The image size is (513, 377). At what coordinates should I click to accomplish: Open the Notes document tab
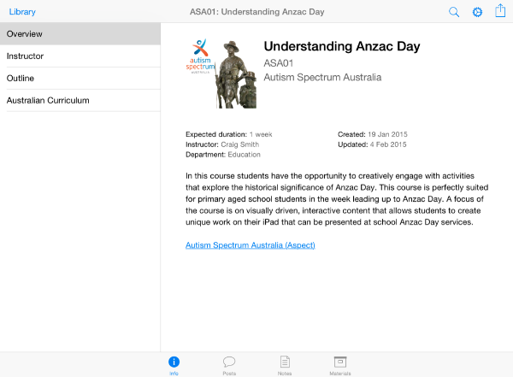pos(285,366)
